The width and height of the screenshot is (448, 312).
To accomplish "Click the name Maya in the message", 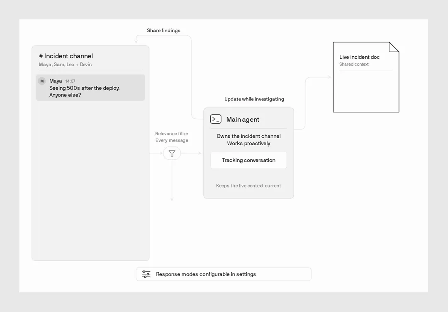I will pos(56,81).
